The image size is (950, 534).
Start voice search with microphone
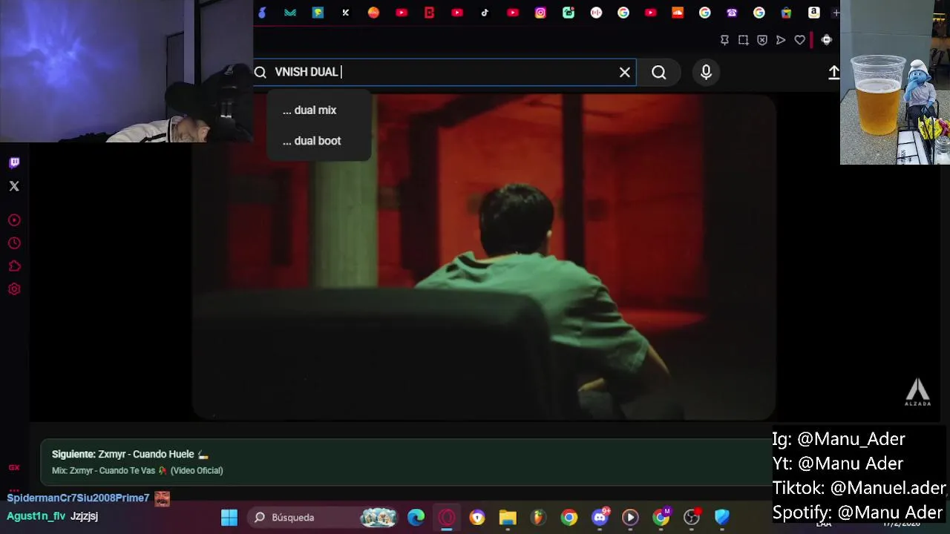pos(706,72)
